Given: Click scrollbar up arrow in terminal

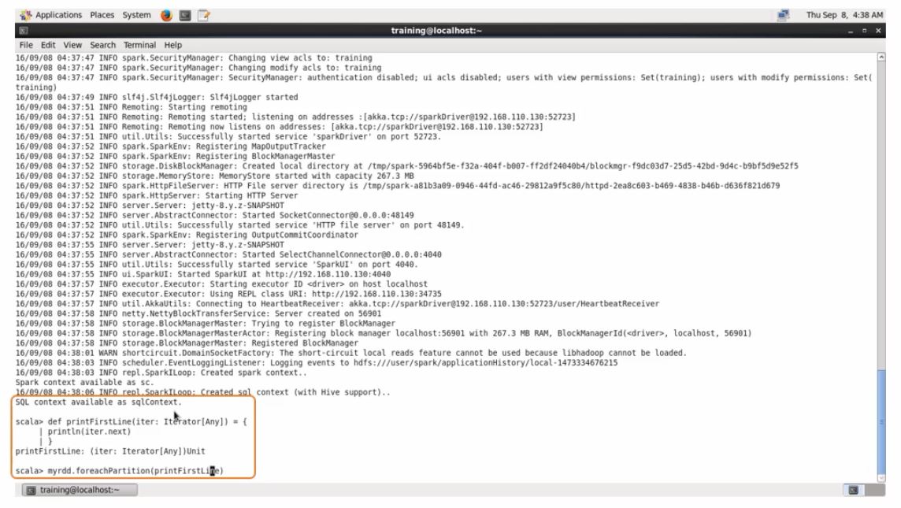Looking at the screenshot, I should coord(881,57).
